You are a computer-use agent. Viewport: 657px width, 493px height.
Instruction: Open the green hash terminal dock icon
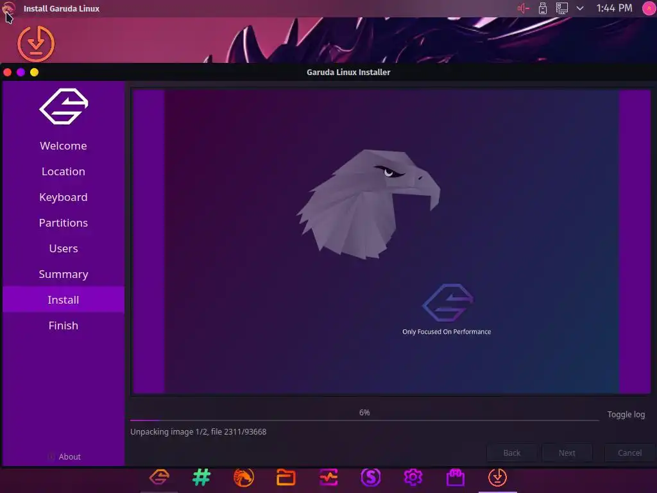(201, 477)
